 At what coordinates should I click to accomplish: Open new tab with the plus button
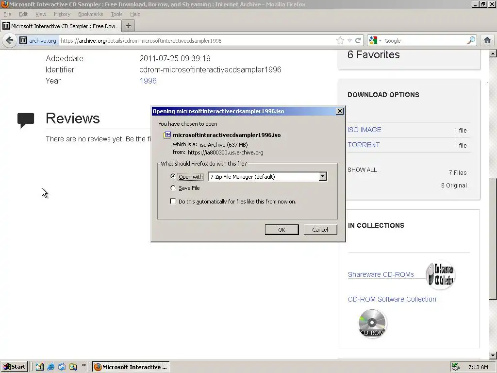(x=128, y=26)
